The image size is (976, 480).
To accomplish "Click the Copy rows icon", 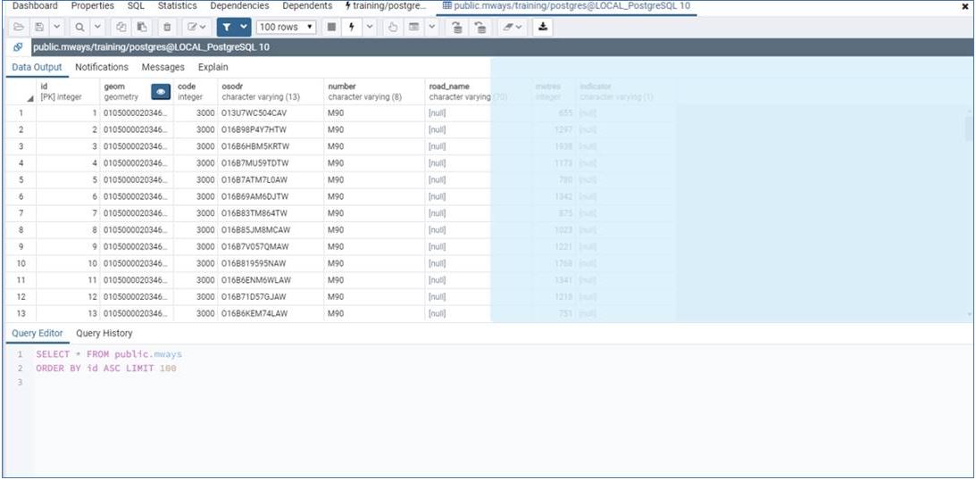I will pyautogui.click(x=121, y=27).
